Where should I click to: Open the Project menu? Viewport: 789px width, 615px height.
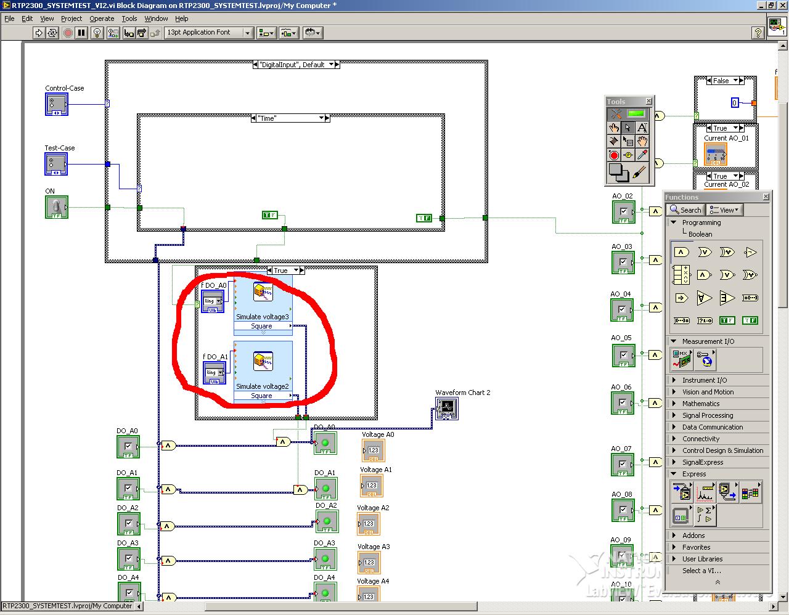(72, 18)
